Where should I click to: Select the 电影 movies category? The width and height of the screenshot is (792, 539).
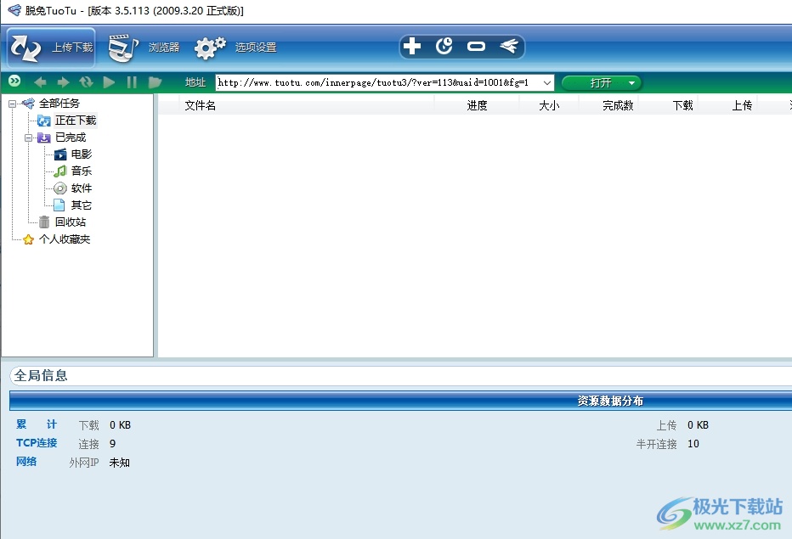(x=82, y=154)
